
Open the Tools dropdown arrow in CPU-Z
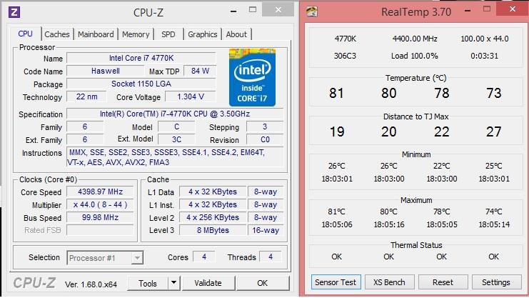point(173,283)
